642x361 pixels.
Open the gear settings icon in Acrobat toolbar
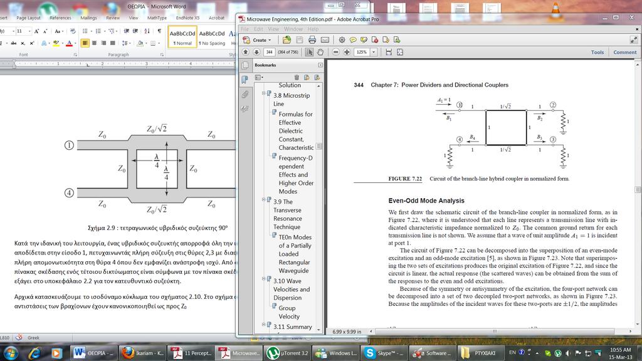coord(342,39)
